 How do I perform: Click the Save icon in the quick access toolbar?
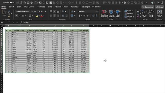(28, 3)
